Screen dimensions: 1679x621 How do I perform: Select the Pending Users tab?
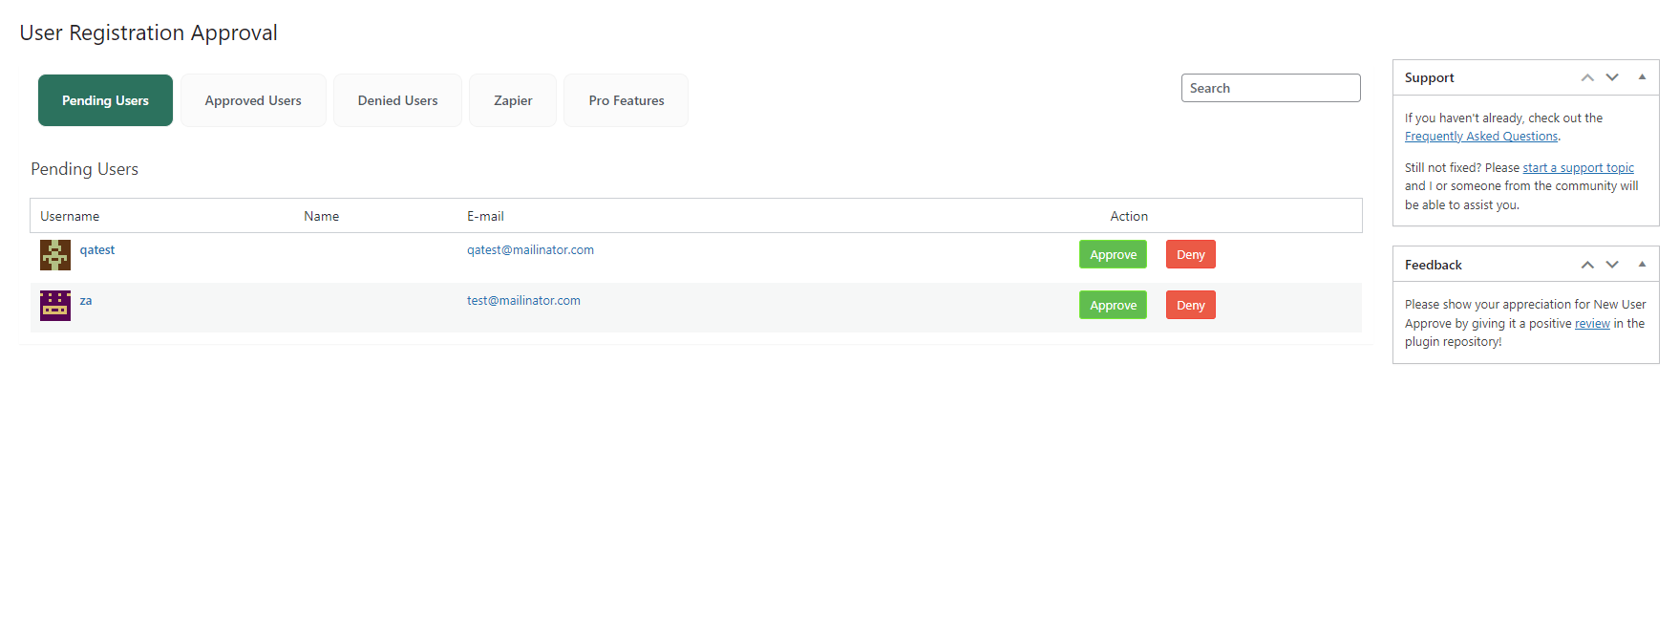pos(105,100)
